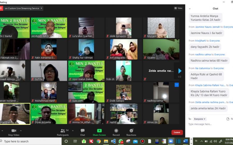Image resolution: width=233 pixels, height=145 pixels.
Task: Open the View layout menu
Action: (x=178, y=8)
